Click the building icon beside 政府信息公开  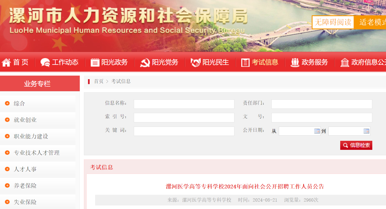point(345,62)
